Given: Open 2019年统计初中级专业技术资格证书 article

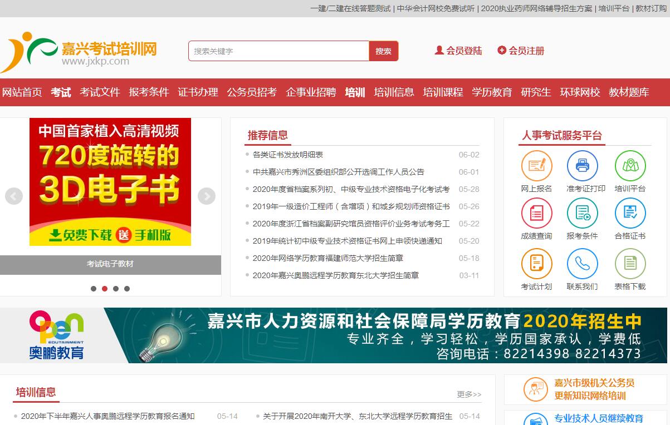Looking at the screenshot, I should tap(347, 241).
